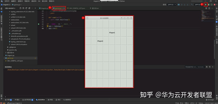Open the 问题 panel tab

click(x=8, y=100)
